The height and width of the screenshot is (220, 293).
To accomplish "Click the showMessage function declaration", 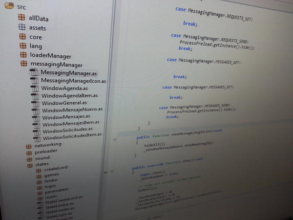I will (x=179, y=134).
